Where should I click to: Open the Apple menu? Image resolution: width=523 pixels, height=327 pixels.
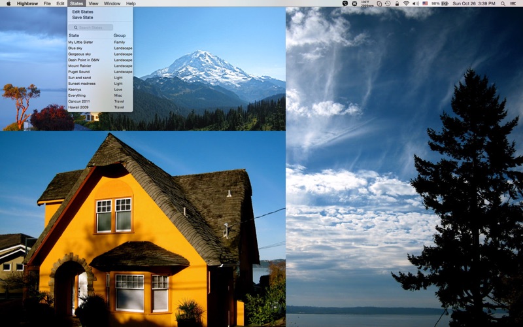8,3
